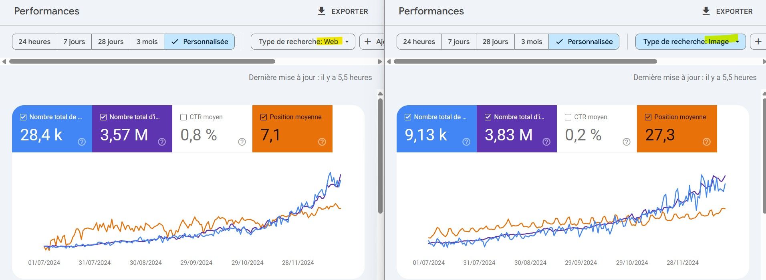This screenshot has height=280, width=766.
Task: Enable the CTR moyen checkbox in left panel
Action: pos(183,117)
